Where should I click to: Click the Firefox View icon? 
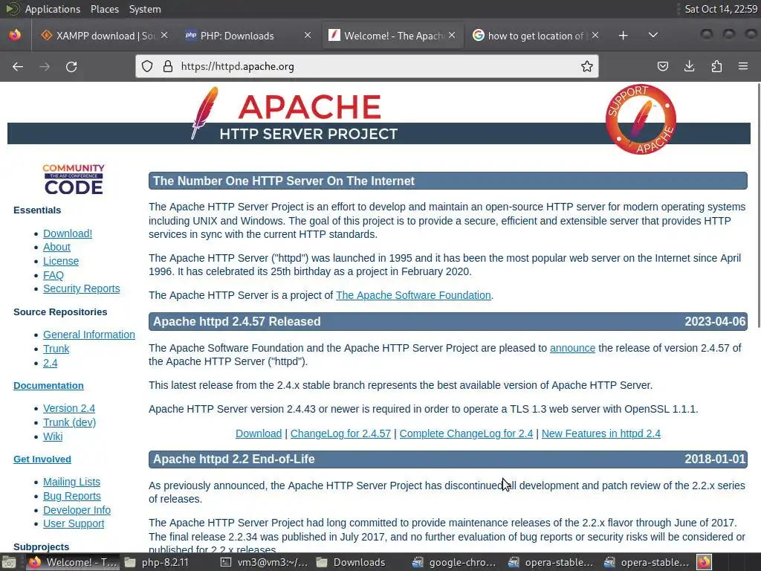(15, 36)
